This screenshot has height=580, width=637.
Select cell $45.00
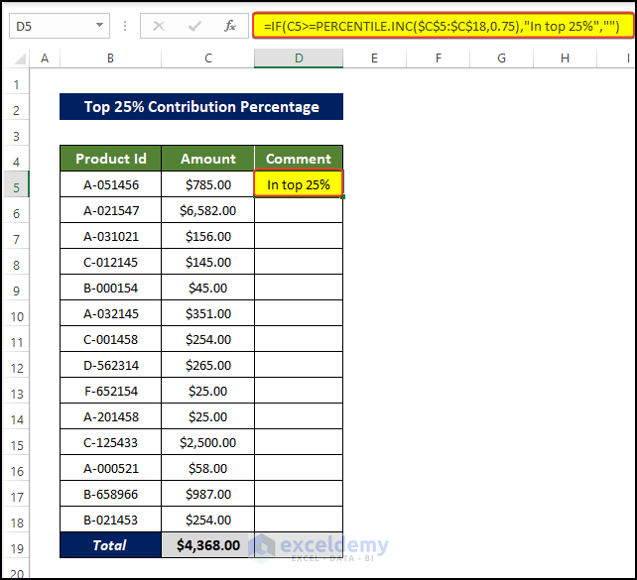tap(208, 288)
